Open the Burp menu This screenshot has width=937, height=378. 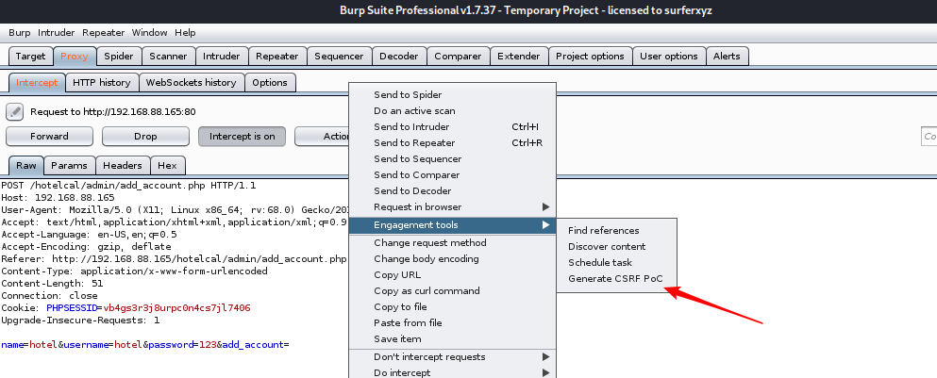point(20,33)
